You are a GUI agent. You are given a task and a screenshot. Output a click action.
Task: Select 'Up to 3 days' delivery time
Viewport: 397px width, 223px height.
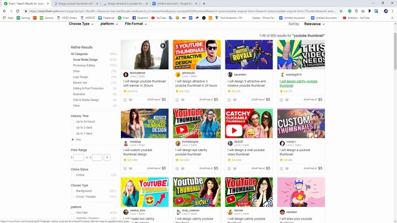tap(73, 128)
